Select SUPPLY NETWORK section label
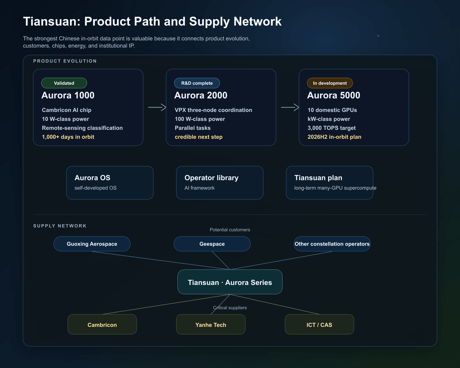Image resolution: width=460 pixels, height=368 pixels. click(x=60, y=226)
